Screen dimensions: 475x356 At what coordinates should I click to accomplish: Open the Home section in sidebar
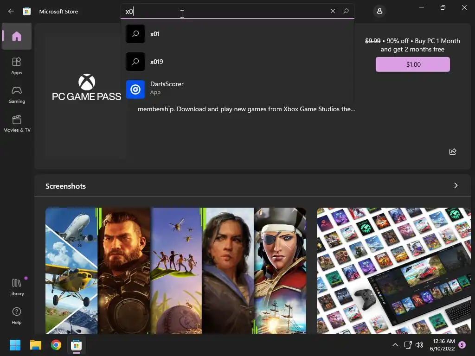point(17,36)
